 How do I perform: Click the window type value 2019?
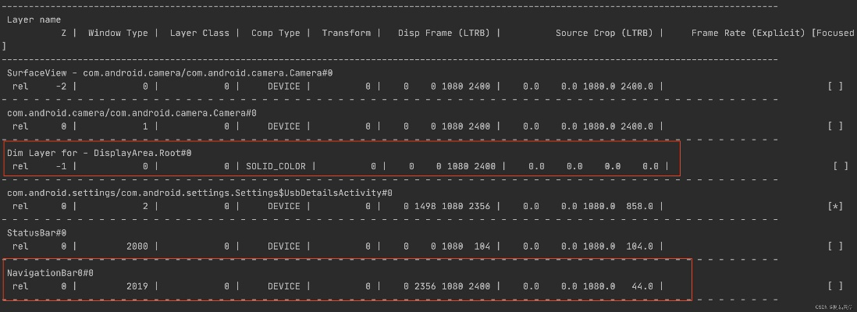pos(137,286)
